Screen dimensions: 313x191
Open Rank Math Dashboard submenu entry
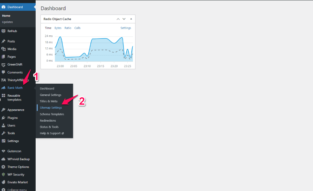click(x=47, y=89)
